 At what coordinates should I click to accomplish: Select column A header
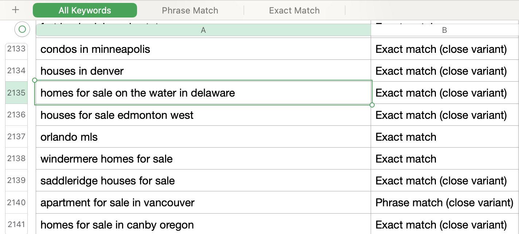[203, 30]
